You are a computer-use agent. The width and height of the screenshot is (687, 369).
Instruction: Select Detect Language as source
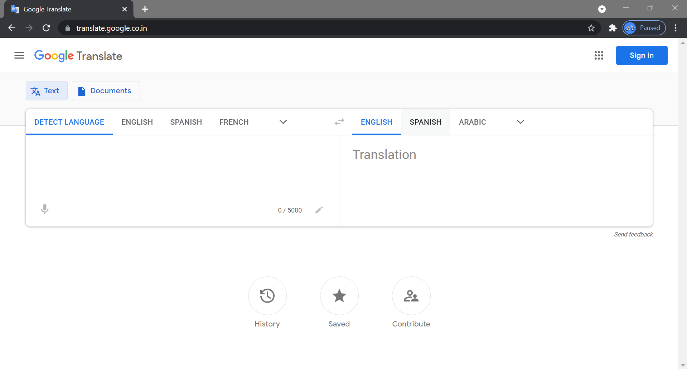point(69,122)
